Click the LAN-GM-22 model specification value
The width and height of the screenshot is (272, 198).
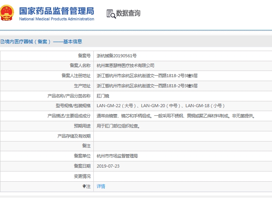point(161,106)
